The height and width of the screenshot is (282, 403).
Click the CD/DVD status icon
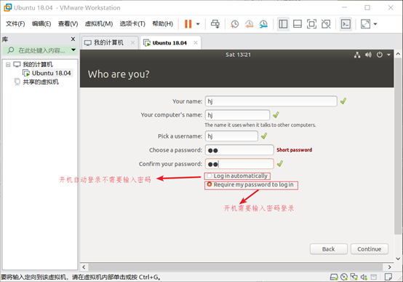344,277
